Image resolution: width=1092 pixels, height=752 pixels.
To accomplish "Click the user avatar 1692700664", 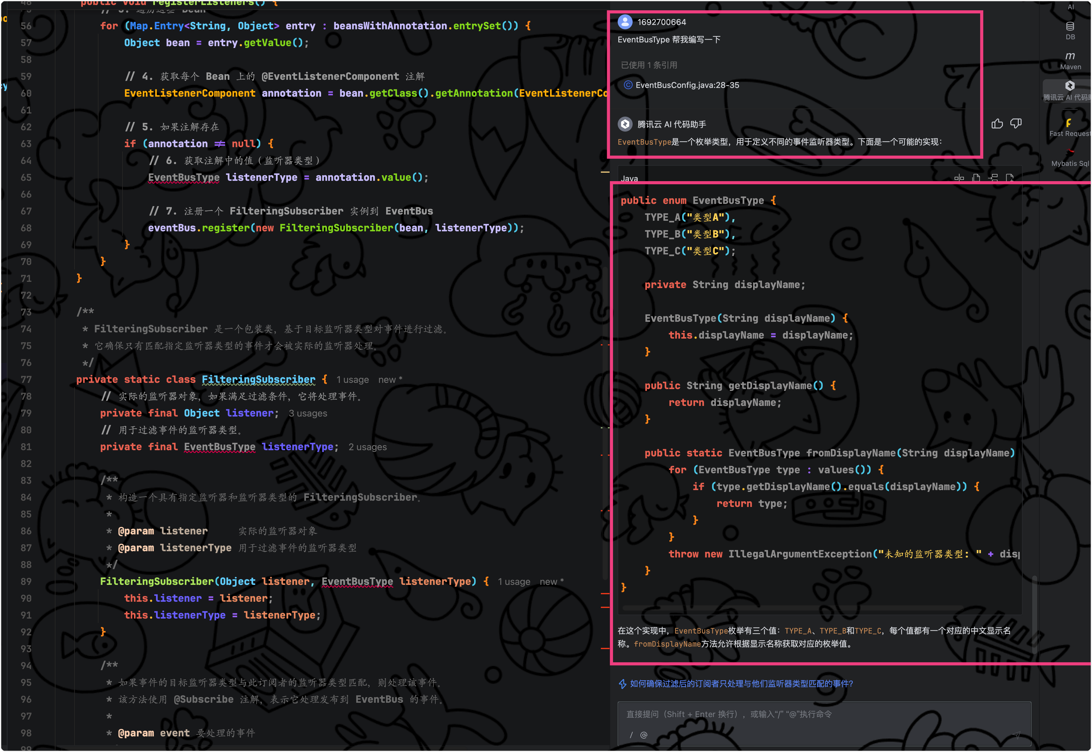I will [625, 22].
